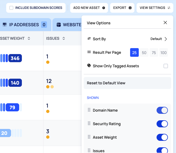Select 100 results per page
Viewport: 176px width, 153px height.
click(x=163, y=52)
